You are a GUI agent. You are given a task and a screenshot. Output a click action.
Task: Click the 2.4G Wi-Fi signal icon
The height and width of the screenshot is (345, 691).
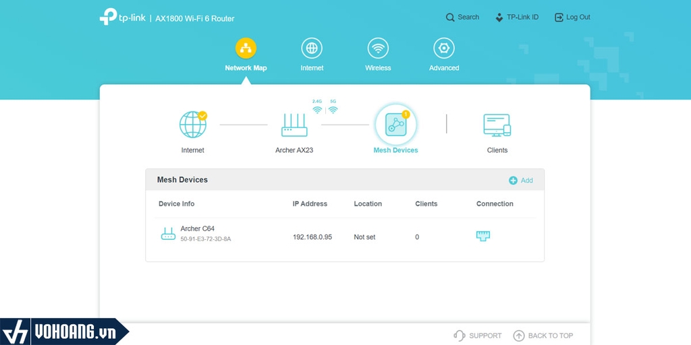click(x=317, y=110)
